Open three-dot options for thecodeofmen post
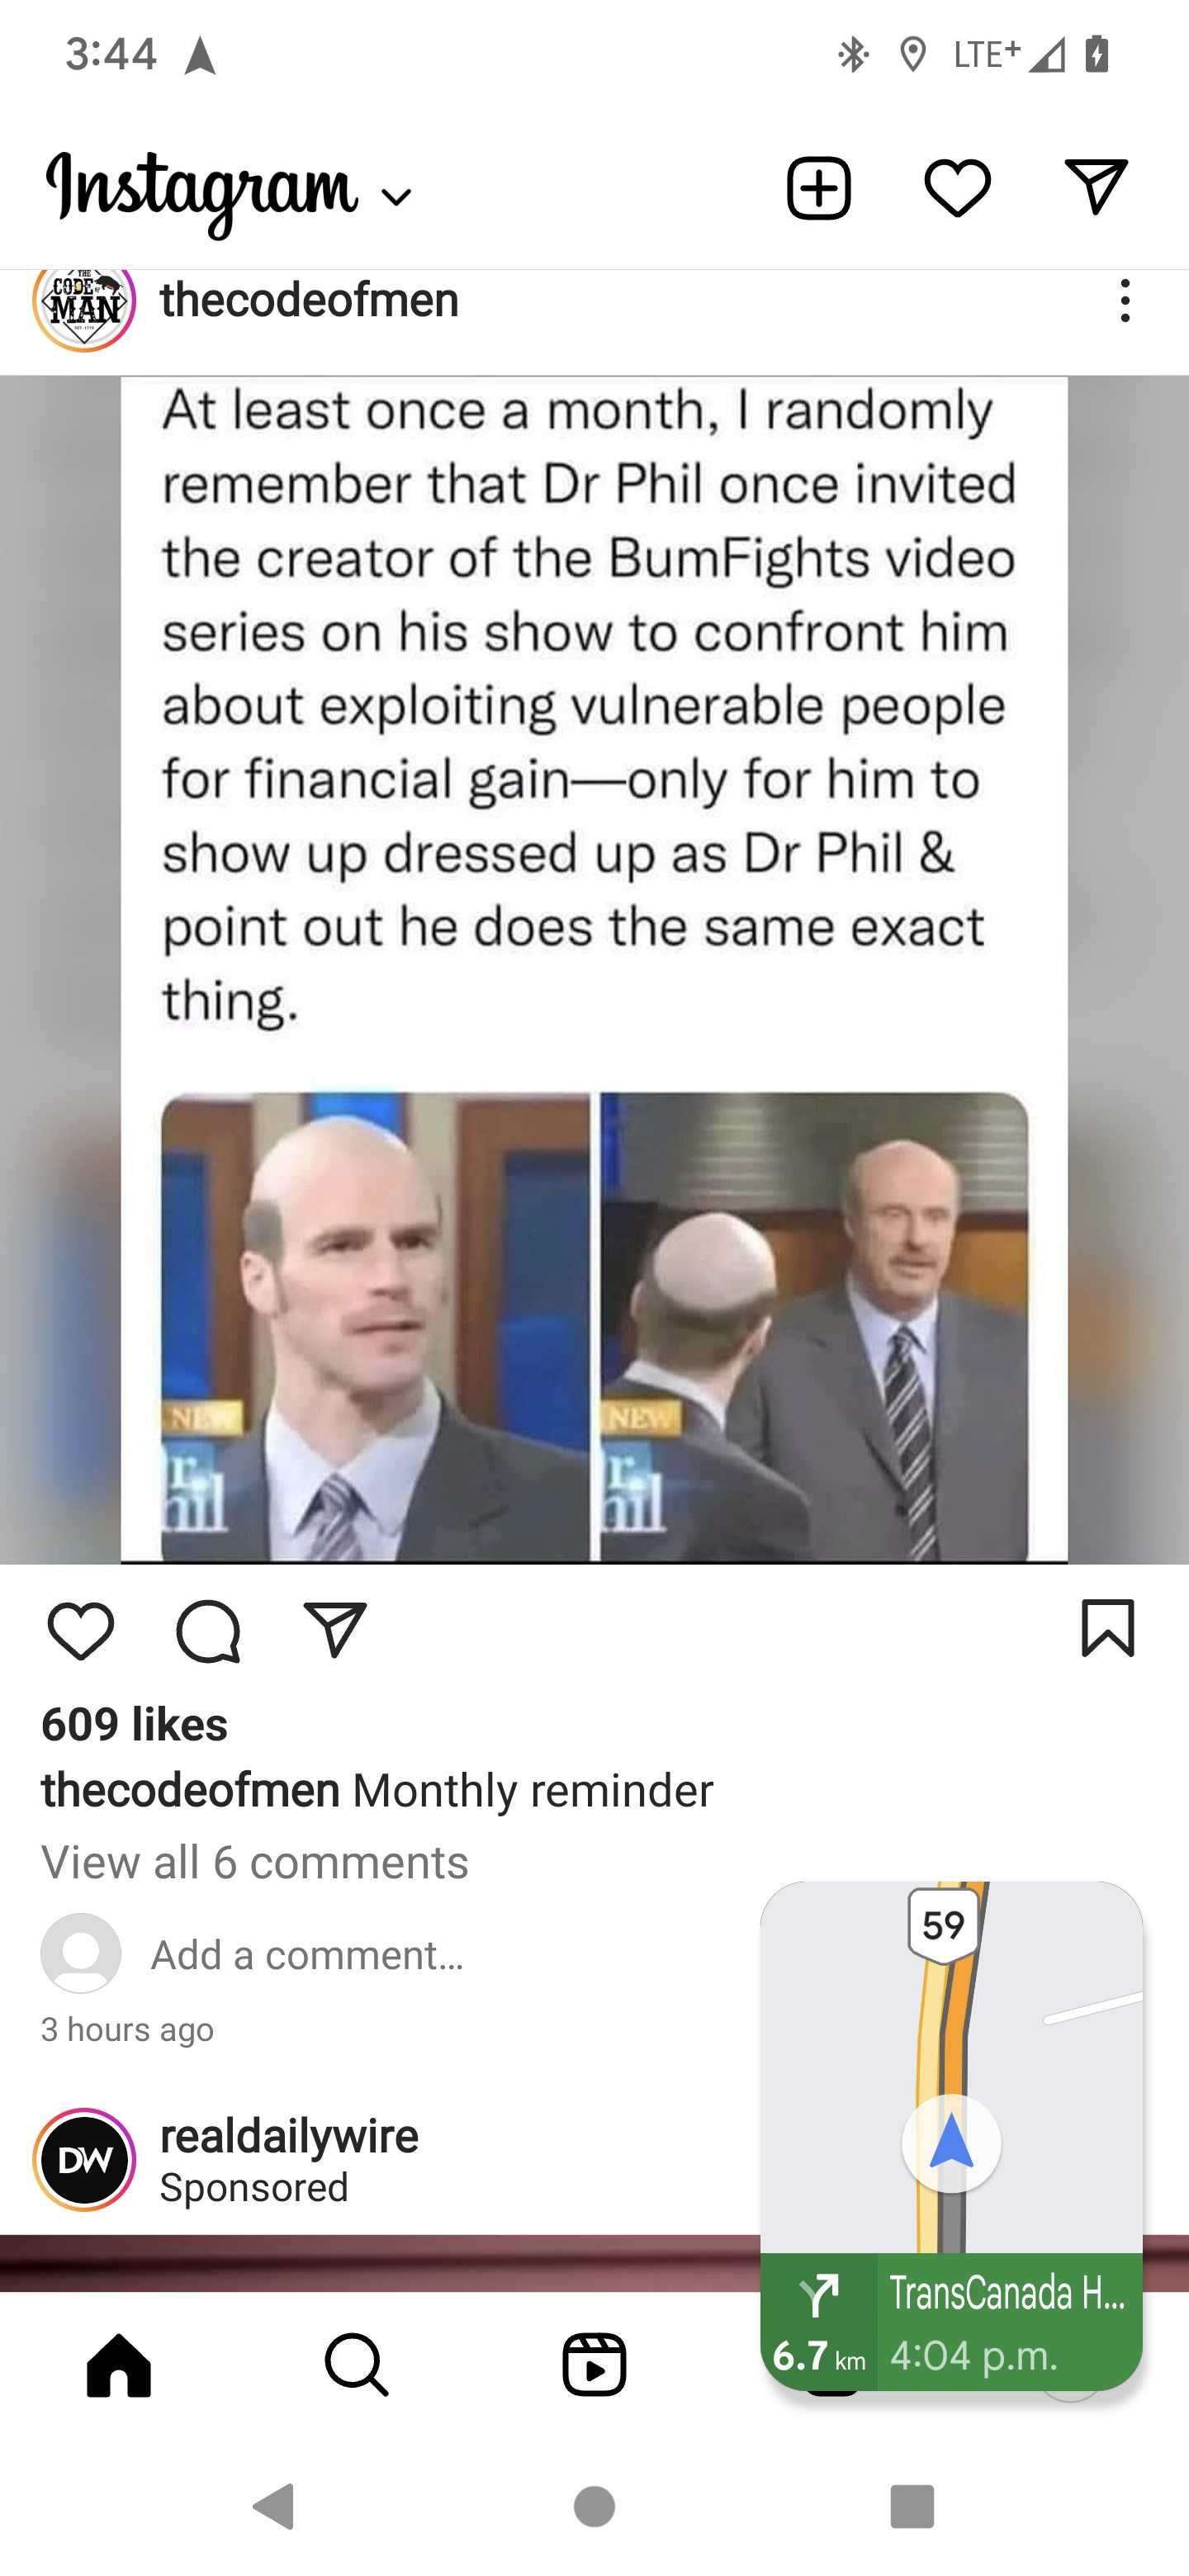This screenshot has height=2576, width=1189. click(1125, 300)
